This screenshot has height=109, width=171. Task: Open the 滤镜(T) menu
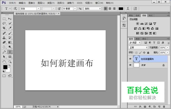click(71, 3)
